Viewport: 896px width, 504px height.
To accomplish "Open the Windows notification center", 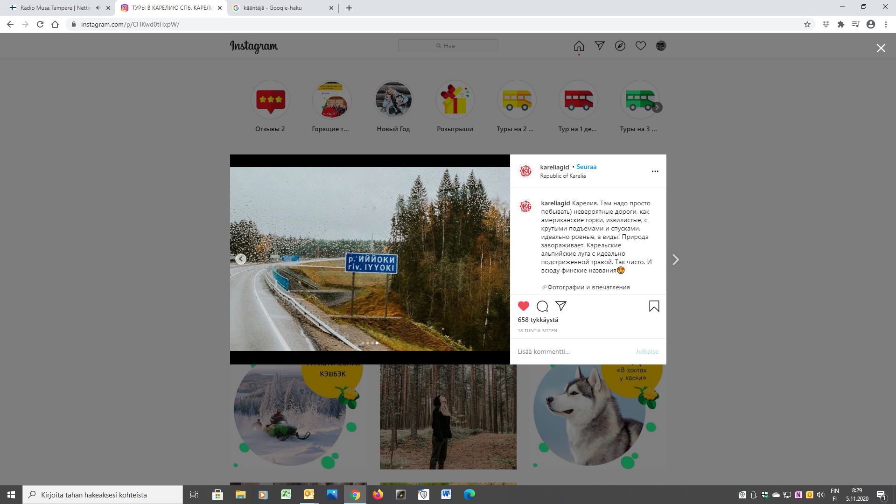I will coord(881,495).
